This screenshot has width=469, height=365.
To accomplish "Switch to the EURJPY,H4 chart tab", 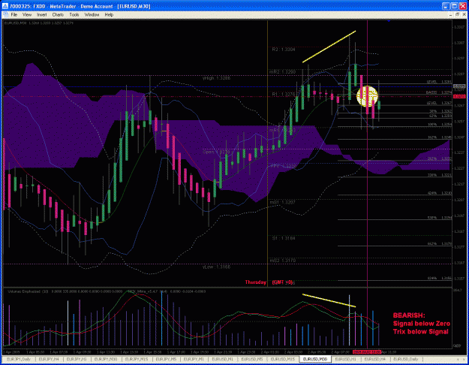I will coord(49,359).
